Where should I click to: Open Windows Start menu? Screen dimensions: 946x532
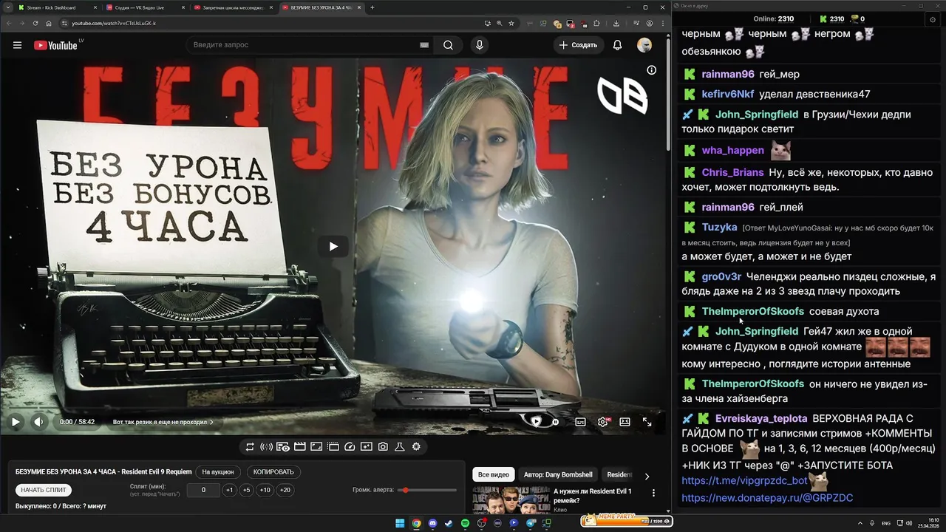[400, 523]
